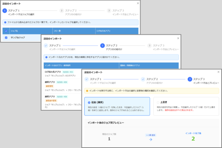Select the 追加 (推奨) radio button

coord(89,102)
